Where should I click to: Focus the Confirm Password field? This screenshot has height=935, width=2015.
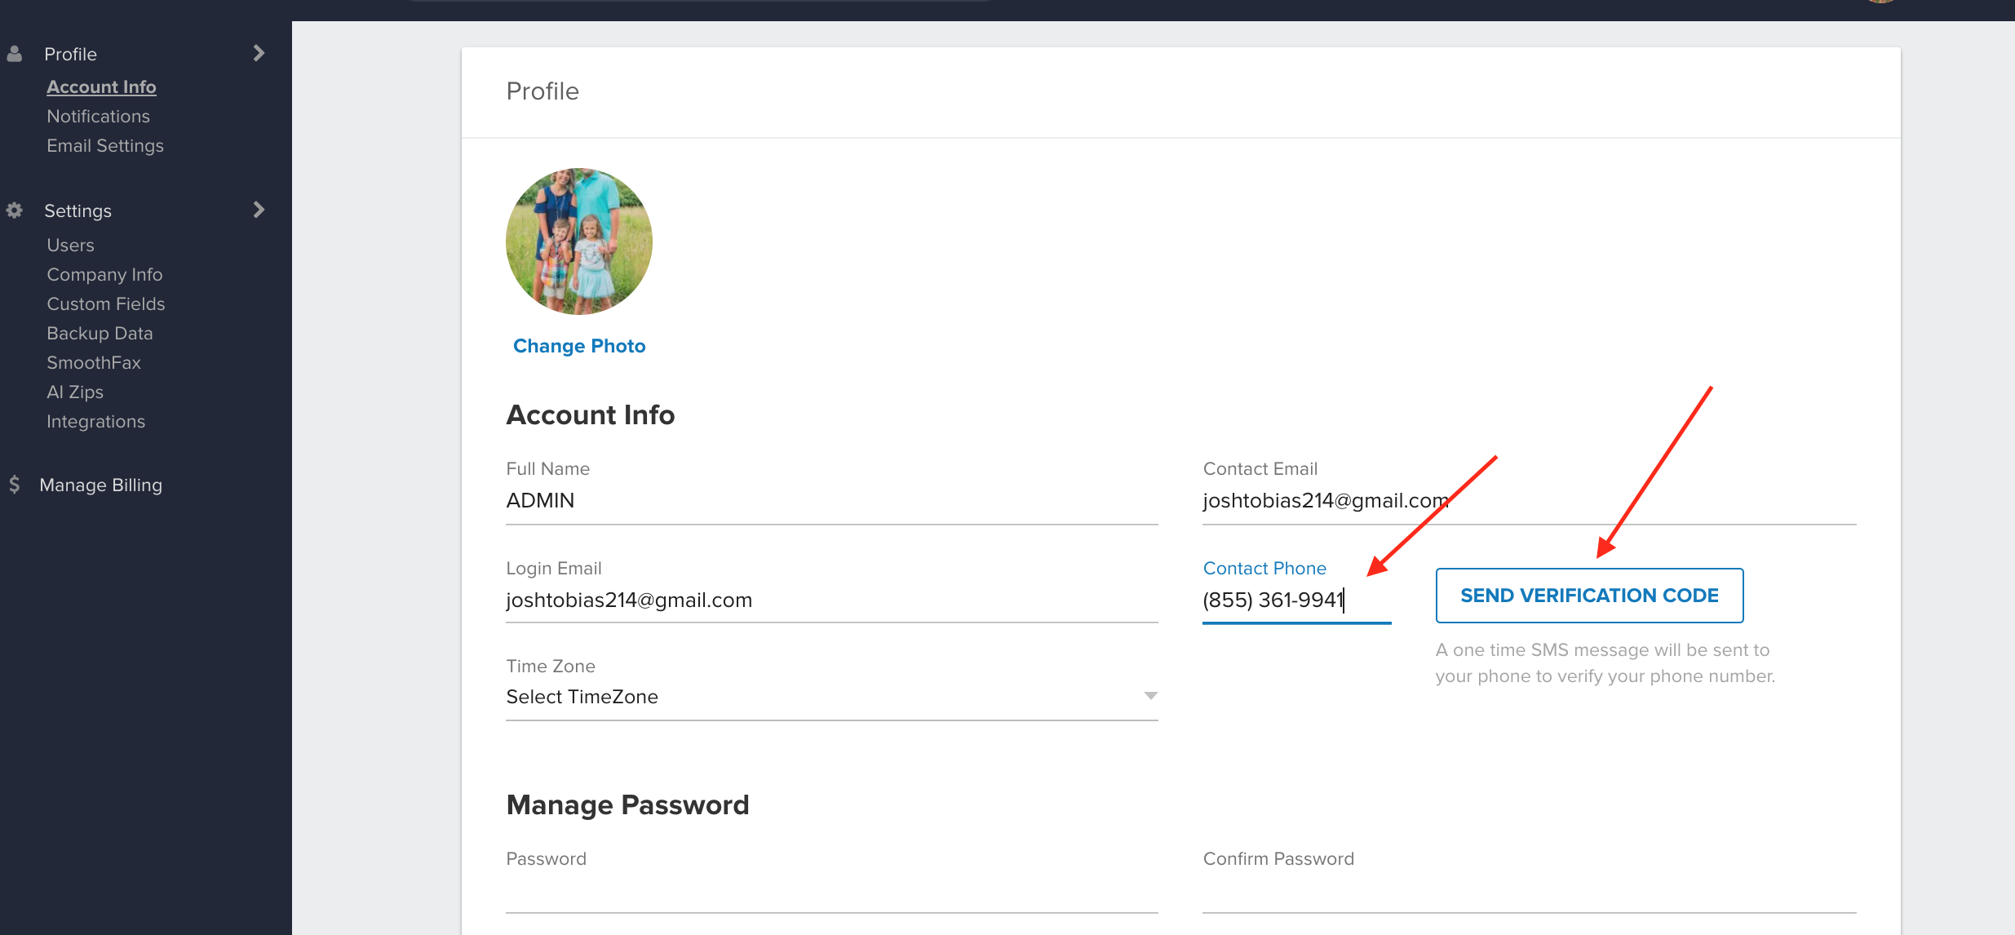(1529, 893)
